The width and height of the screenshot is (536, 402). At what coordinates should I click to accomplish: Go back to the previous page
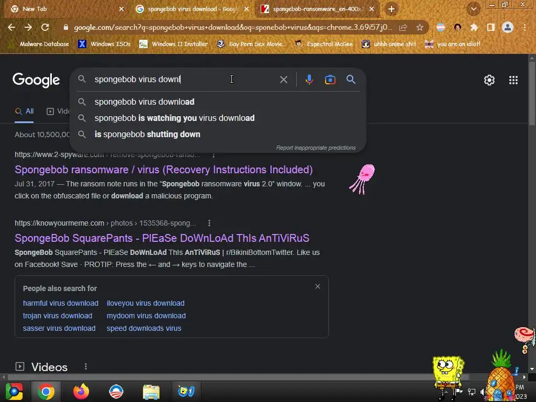pyautogui.click(x=12, y=27)
